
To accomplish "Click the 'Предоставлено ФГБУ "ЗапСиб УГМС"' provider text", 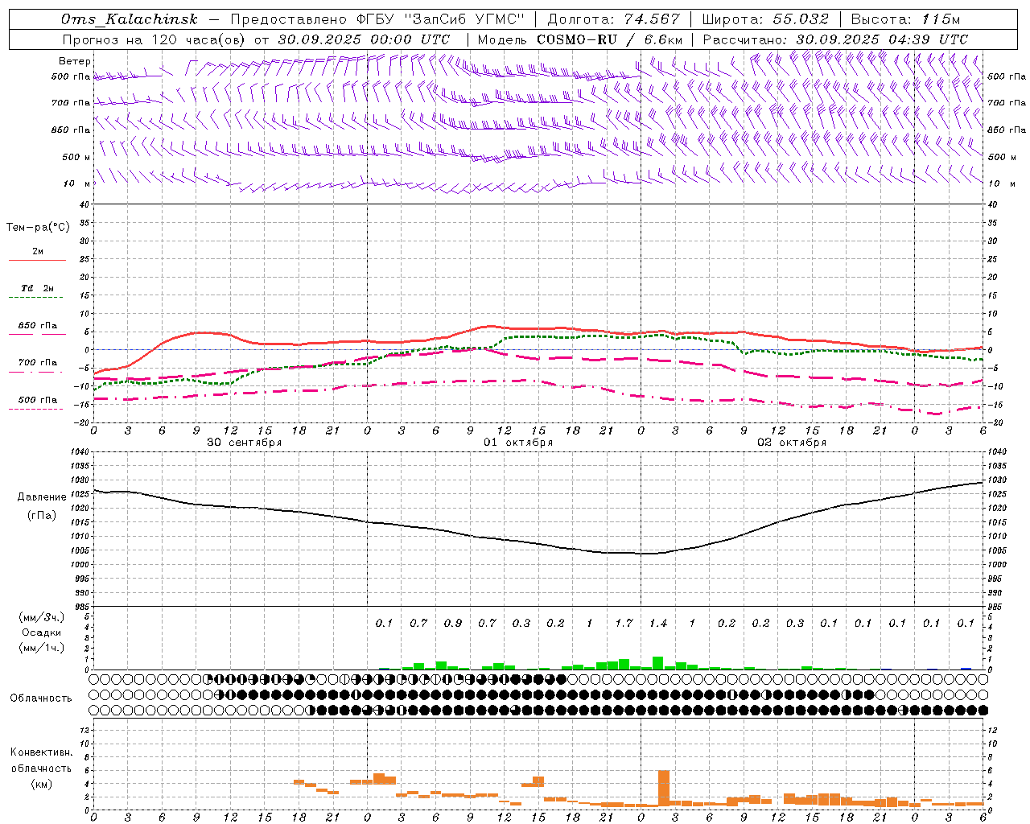I will (x=377, y=19).
